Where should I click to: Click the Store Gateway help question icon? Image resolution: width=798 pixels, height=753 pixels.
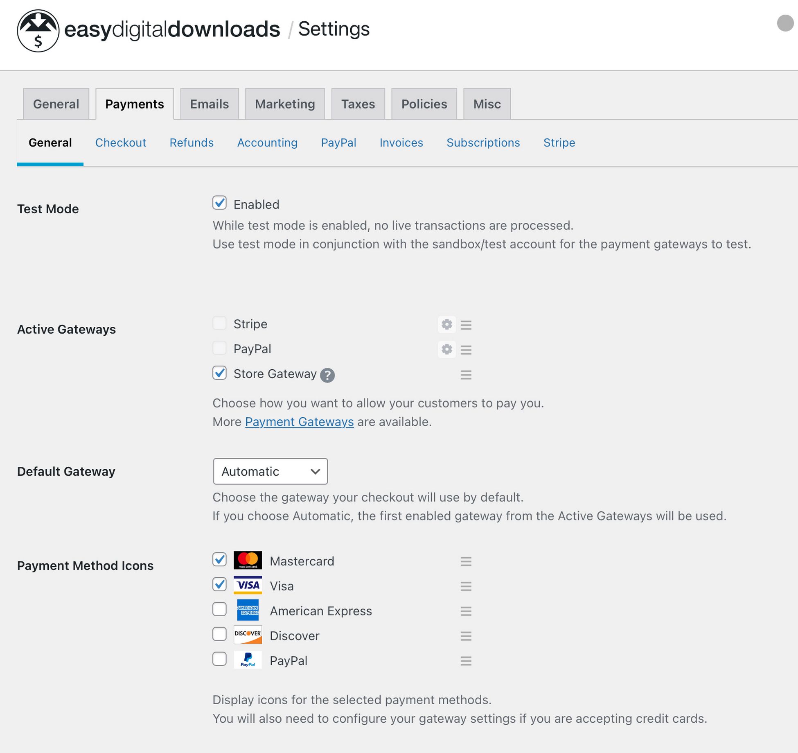click(x=327, y=375)
